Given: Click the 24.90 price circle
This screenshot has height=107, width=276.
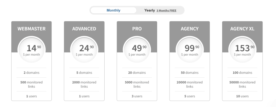Looking at the screenshot, I should [84, 50].
